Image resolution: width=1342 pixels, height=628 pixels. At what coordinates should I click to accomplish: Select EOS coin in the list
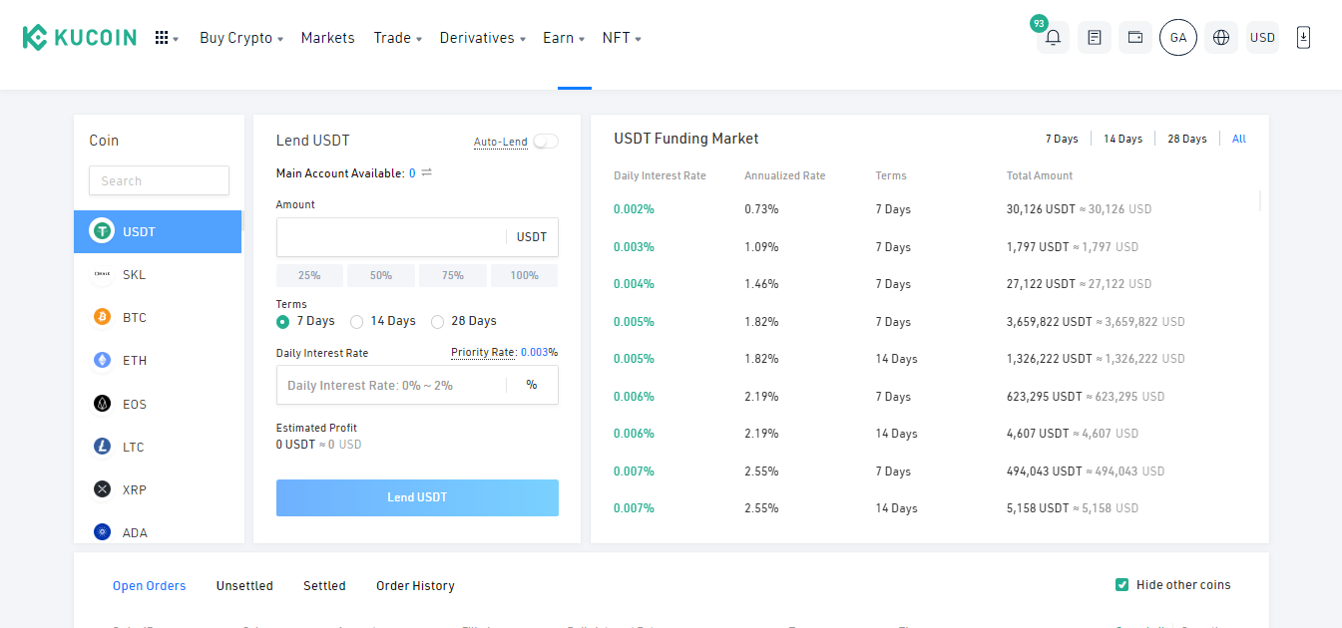158,404
